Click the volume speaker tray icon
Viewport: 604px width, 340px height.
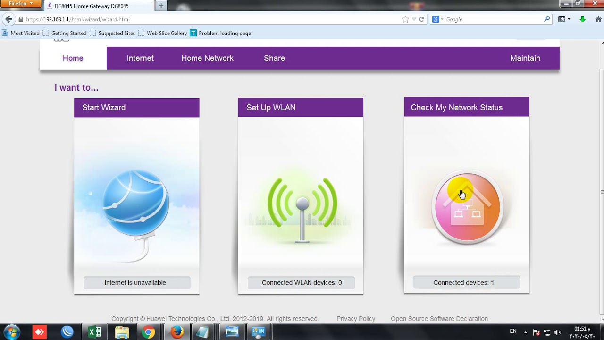click(x=558, y=332)
